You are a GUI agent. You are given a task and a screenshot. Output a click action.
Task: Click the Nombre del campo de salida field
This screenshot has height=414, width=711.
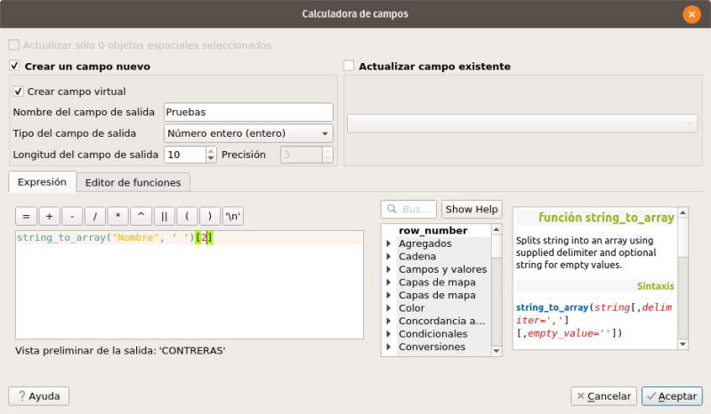point(248,112)
